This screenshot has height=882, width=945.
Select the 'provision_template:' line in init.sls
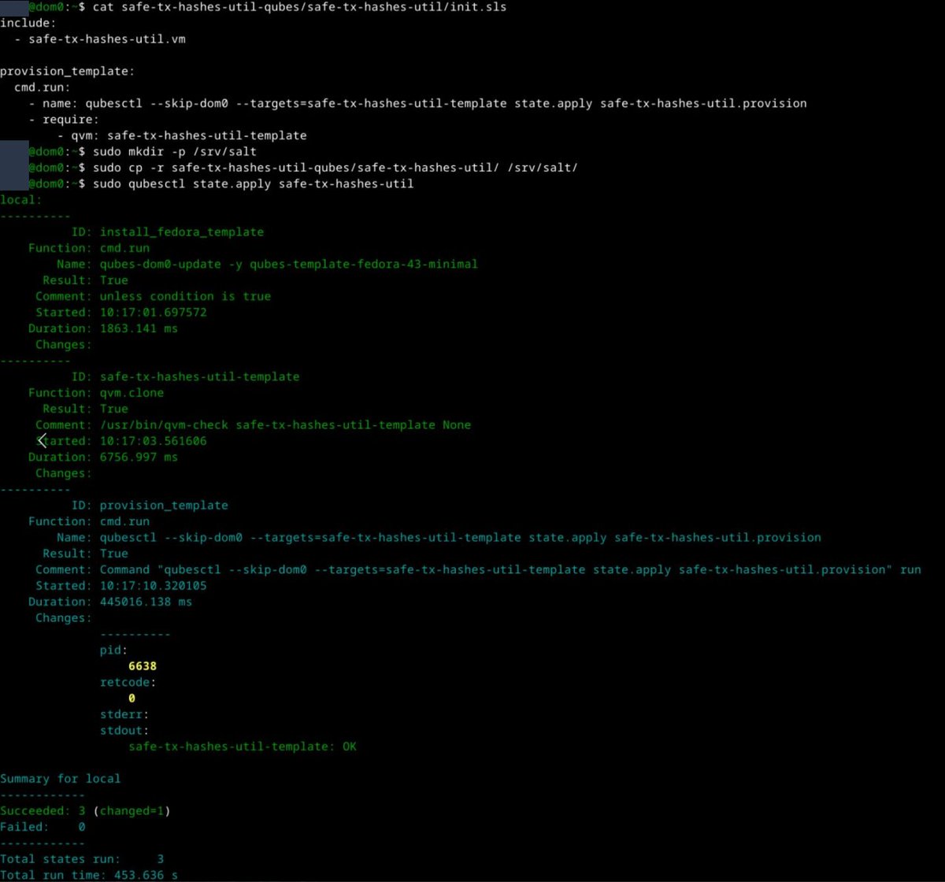[x=68, y=71]
